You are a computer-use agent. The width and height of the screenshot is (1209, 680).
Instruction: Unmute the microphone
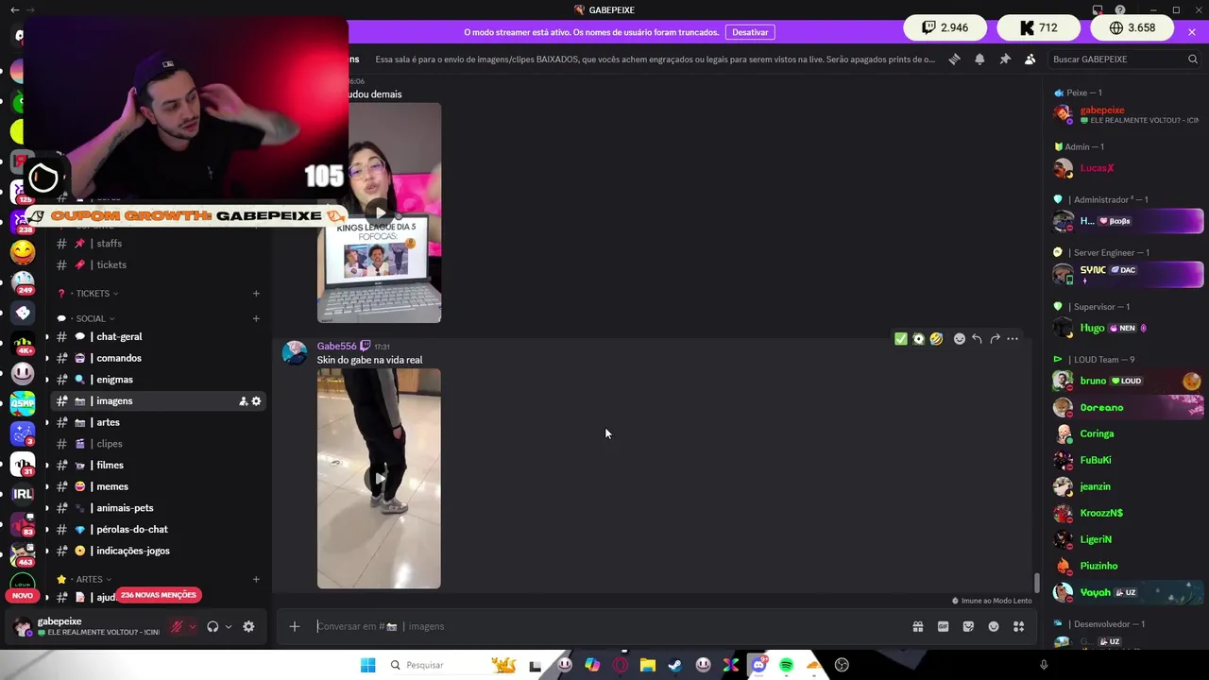(176, 626)
